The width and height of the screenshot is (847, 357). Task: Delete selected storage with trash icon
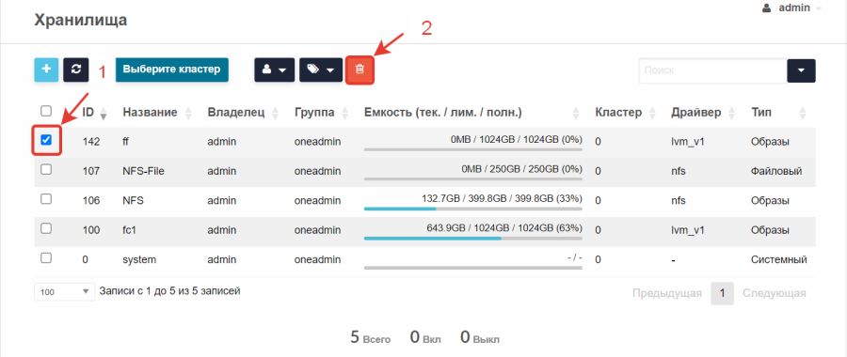(360, 70)
